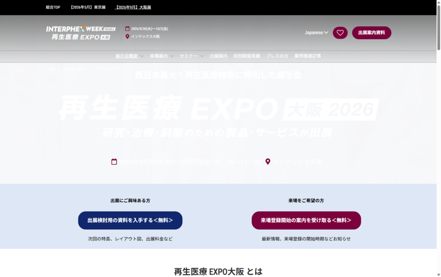
Task: Open the 出展案内 menu item
Action: click(218, 56)
